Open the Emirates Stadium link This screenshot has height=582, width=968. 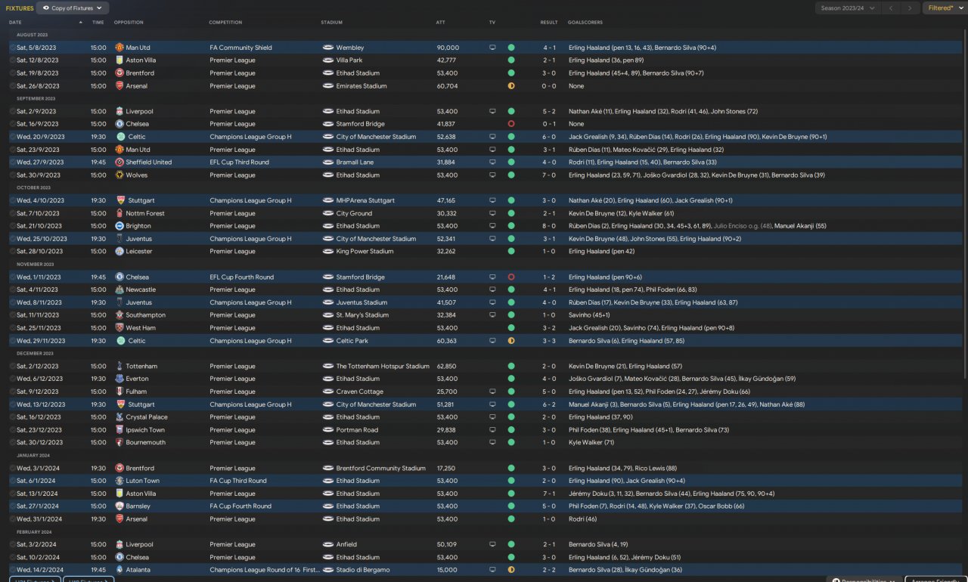point(361,86)
